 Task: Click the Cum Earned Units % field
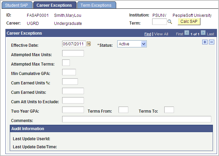pos(70,81)
